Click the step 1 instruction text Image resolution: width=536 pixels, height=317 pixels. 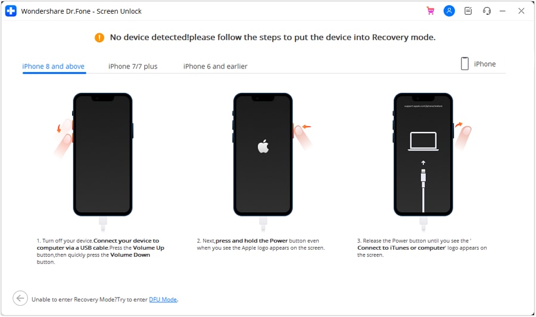coord(101,251)
